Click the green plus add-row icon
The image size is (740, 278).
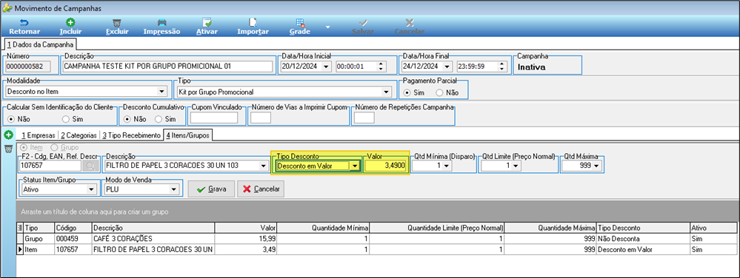click(8, 136)
